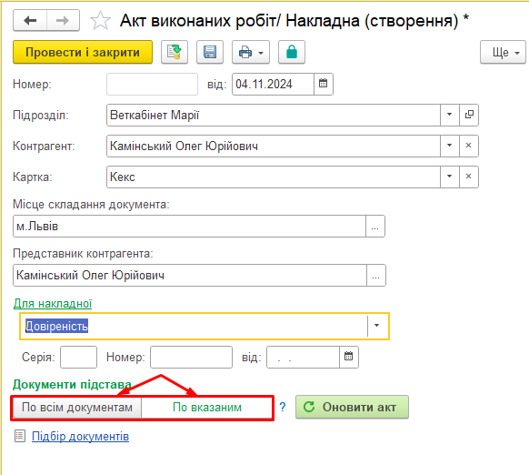This screenshot has height=475, width=529.
Task: Select the По всім документам toggle option
Action: coord(77,408)
